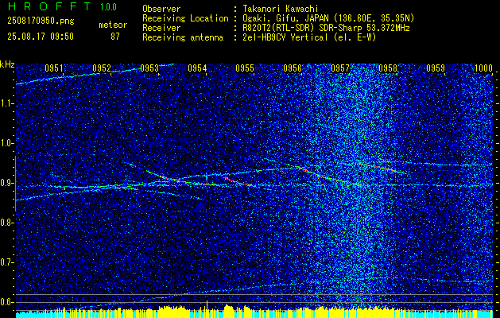Screen dimensions: 500x318
Task: Click antenna text 2el-HB9CV Vertical
Action: pos(285,37)
